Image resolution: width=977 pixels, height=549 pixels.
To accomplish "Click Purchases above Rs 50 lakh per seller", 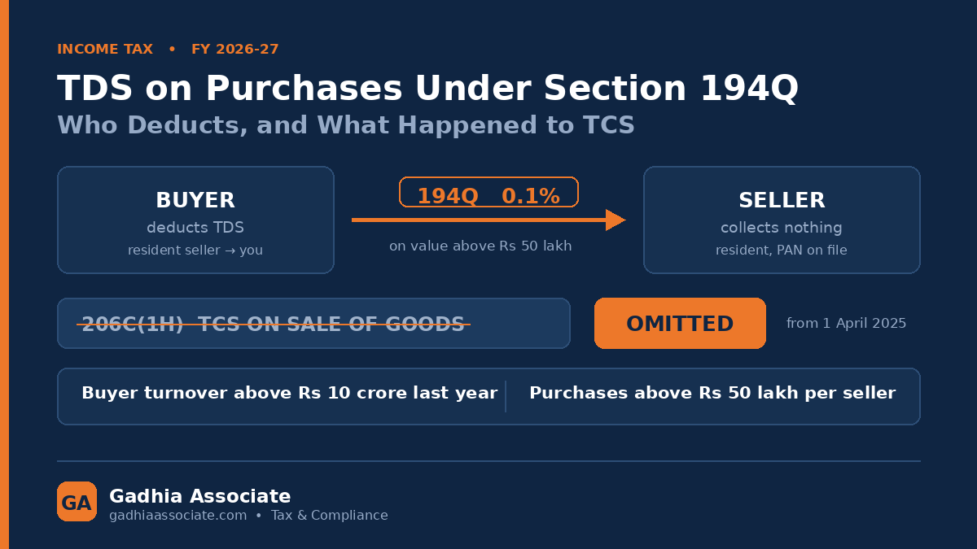I will 712,394.
